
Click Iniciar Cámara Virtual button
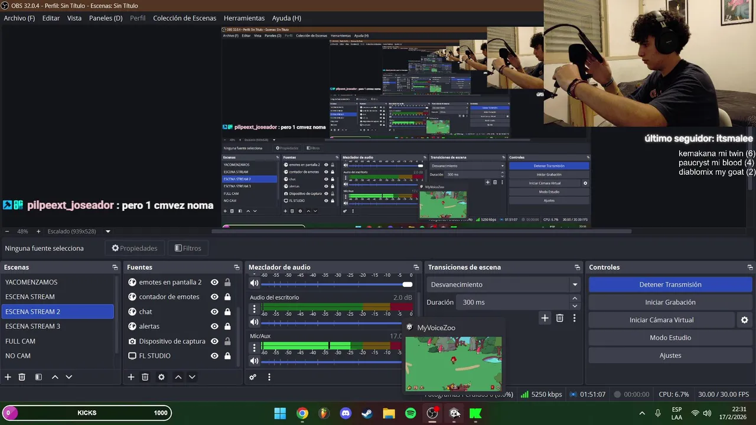pyautogui.click(x=661, y=320)
